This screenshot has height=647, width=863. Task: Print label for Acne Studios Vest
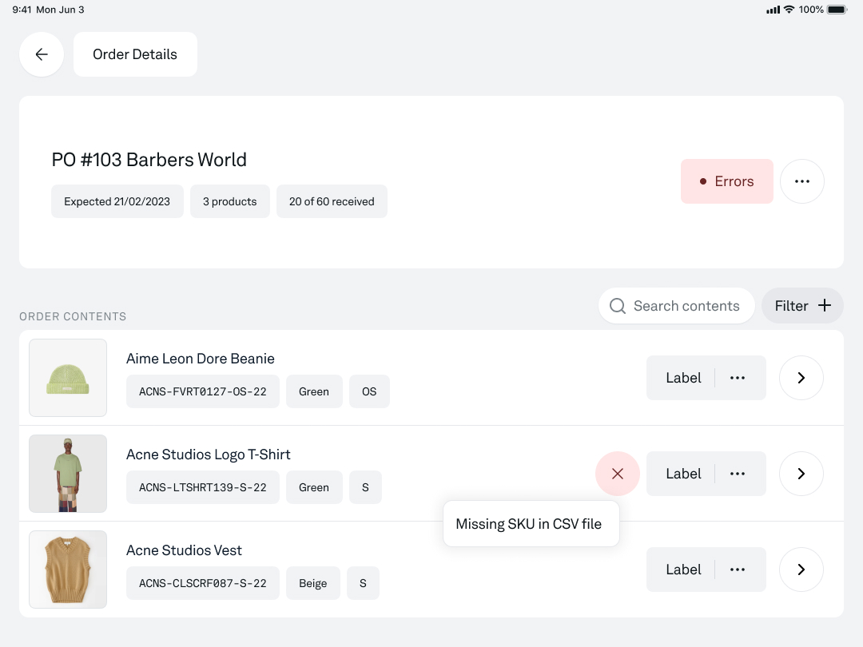(683, 569)
